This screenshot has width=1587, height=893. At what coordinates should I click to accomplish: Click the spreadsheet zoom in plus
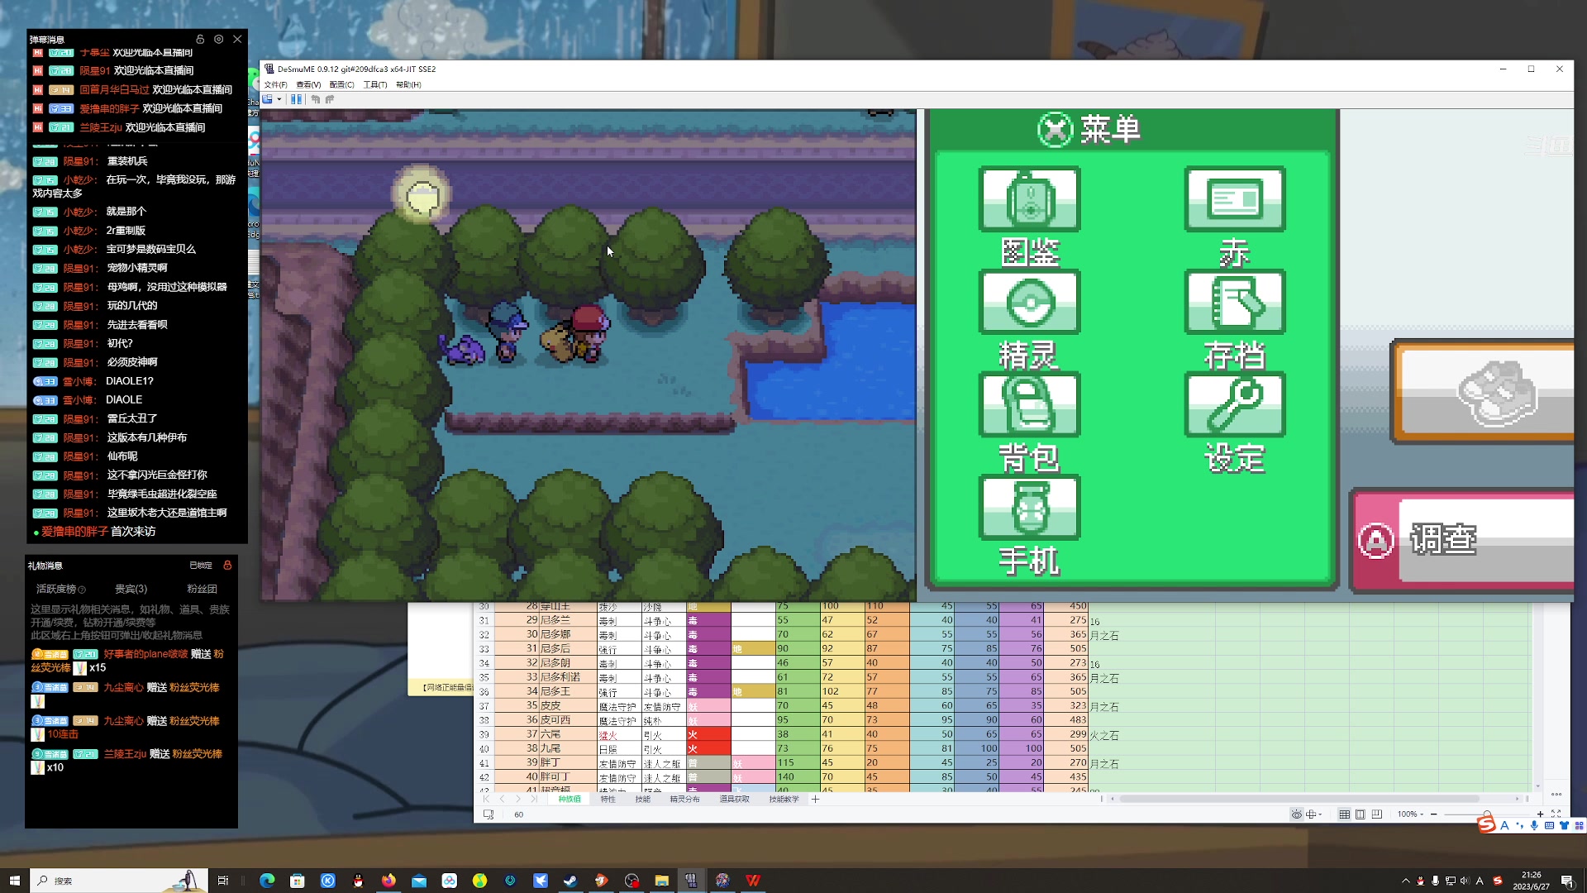point(1540,814)
